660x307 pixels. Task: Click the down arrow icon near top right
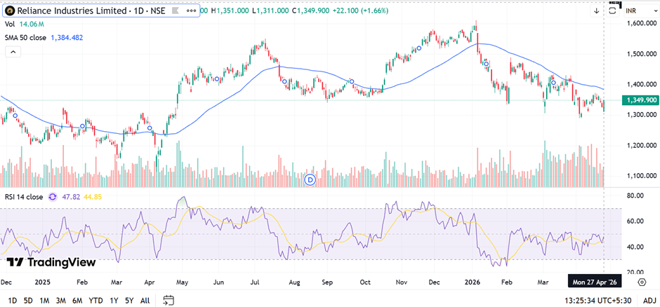point(597,11)
